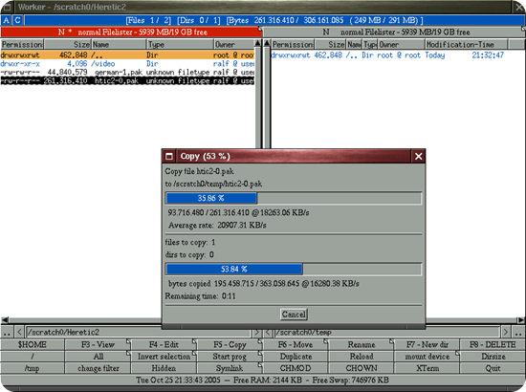This screenshot has width=526, height=392.
Task: Click the total progress bar at 53.84 %
Action: coord(294,269)
